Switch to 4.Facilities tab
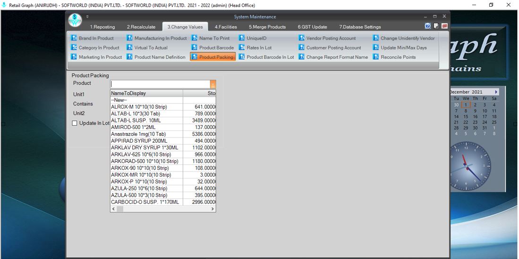The image size is (519, 259). click(226, 27)
